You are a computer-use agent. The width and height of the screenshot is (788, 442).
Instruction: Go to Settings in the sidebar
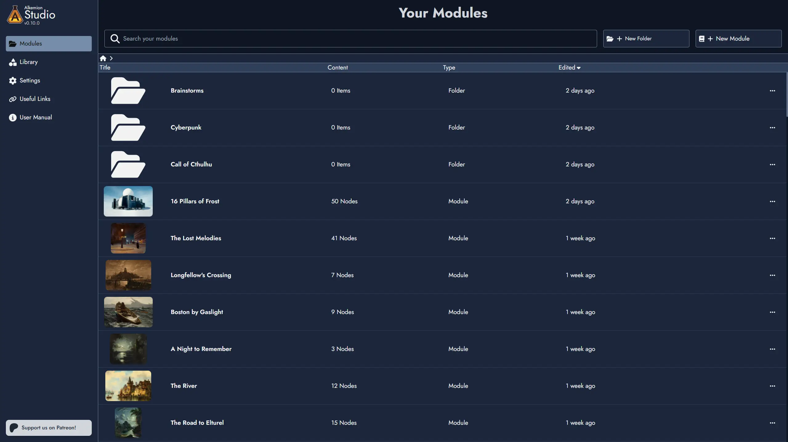[30, 80]
